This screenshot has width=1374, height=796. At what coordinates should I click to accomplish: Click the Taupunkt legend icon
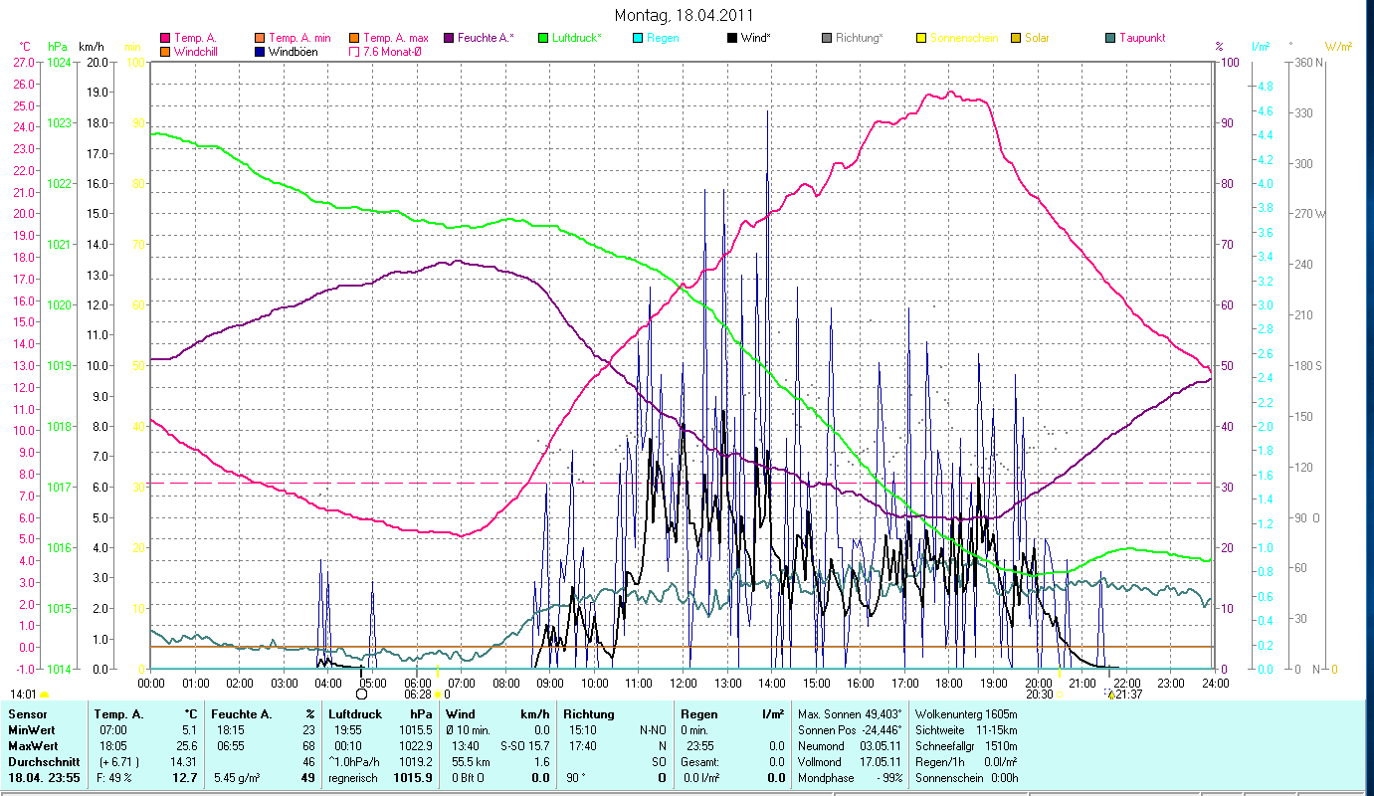1110,38
